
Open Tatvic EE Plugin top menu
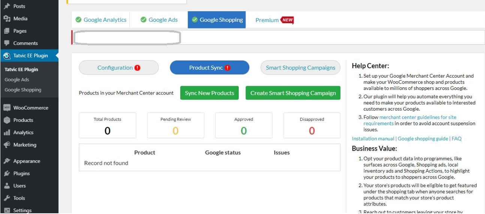[29, 55]
